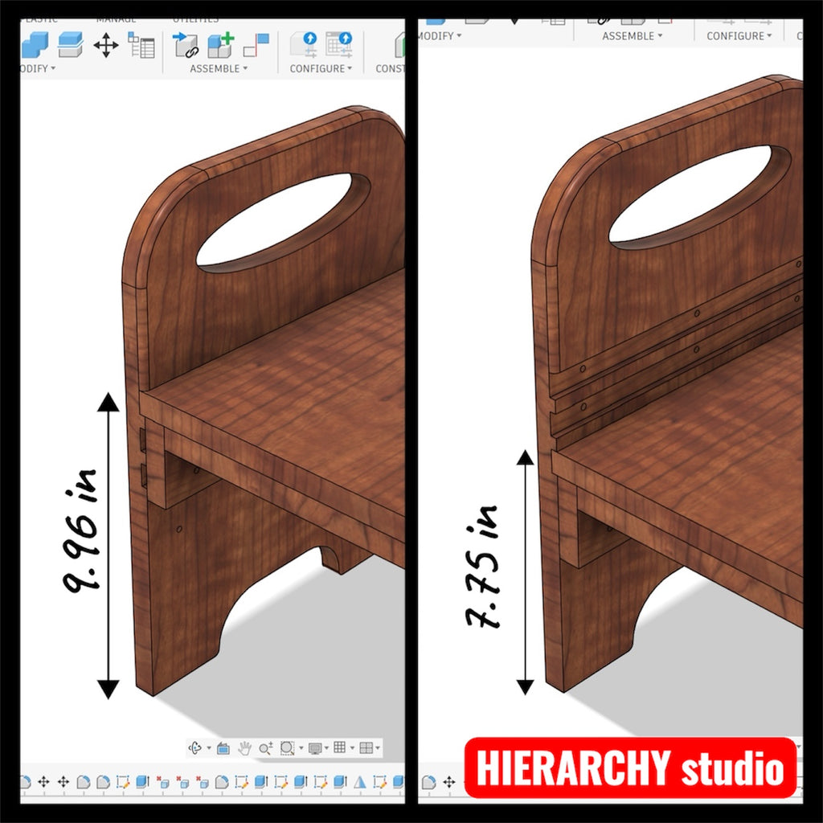
Task: Activate the Orbit tool in navigation bar
Action: coord(195,748)
